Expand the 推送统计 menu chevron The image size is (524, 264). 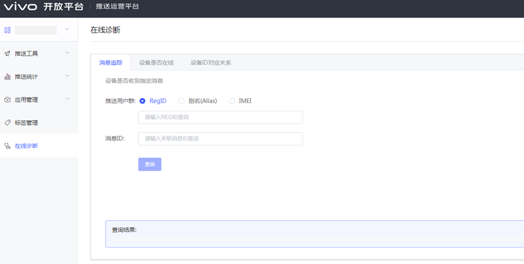(x=67, y=76)
